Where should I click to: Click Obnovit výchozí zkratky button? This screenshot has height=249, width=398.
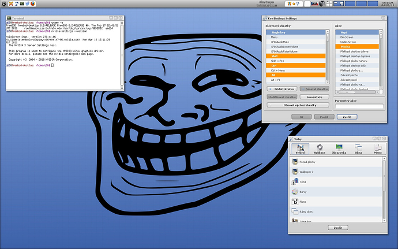click(298, 105)
